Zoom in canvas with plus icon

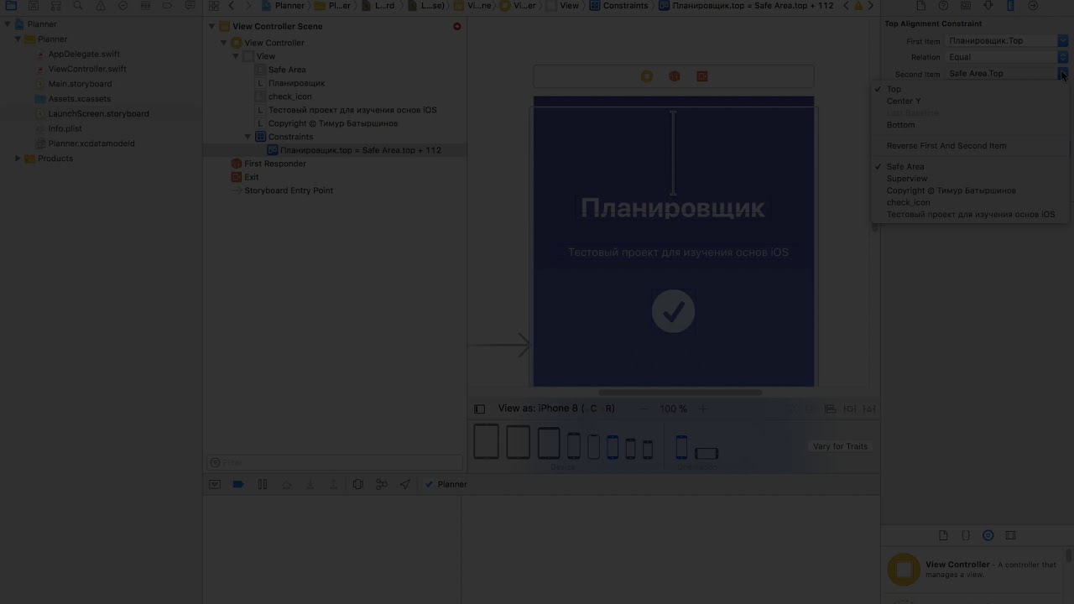[x=703, y=409]
